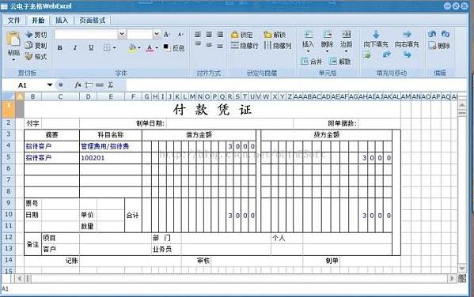Select the cell containing 100201
This screenshot has height=297, width=474.
pyautogui.click(x=110, y=158)
